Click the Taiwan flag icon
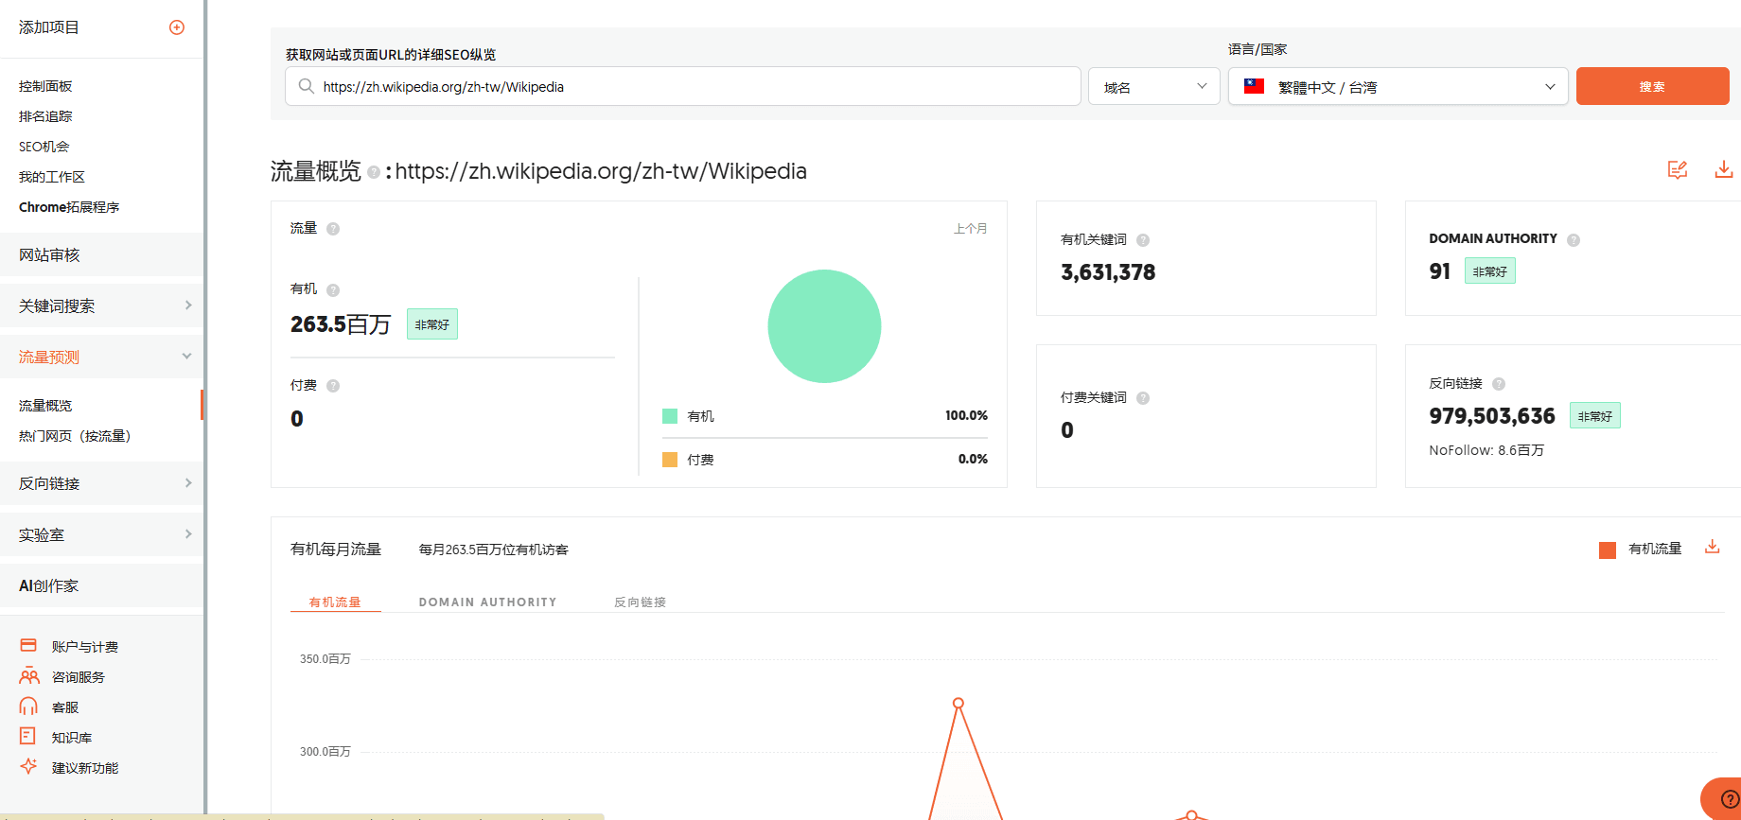 (1255, 86)
